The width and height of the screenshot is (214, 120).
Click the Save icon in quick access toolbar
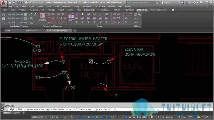(x=18, y=2)
